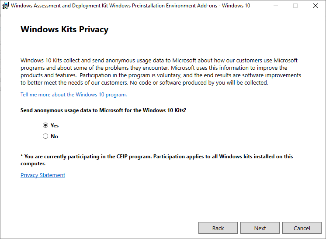Open the Privacy Statement link

pos(43,175)
